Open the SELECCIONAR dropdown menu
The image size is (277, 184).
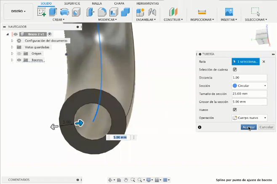[x=256, y=20]
